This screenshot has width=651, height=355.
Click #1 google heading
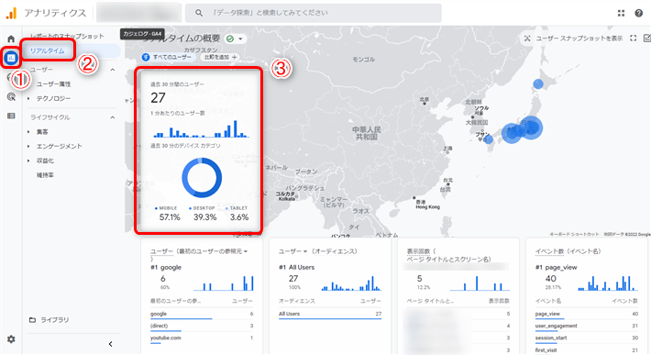[166, 267]
